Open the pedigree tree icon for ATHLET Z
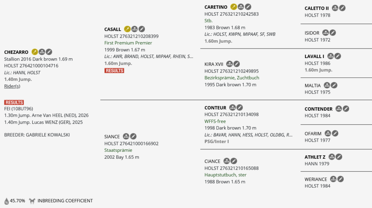Image resolution: width=372 pixels, height=208 pixels. [332, 157]
